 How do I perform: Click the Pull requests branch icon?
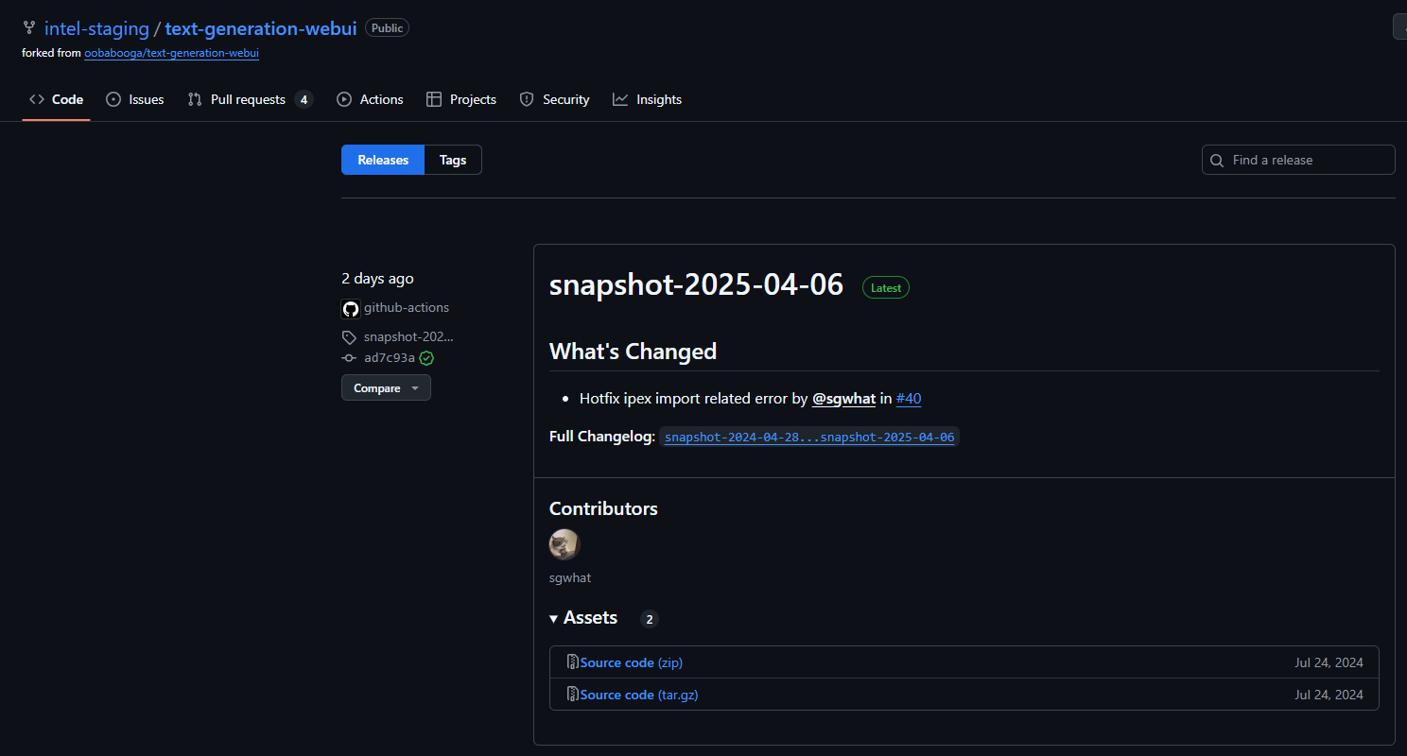(195, 99)
